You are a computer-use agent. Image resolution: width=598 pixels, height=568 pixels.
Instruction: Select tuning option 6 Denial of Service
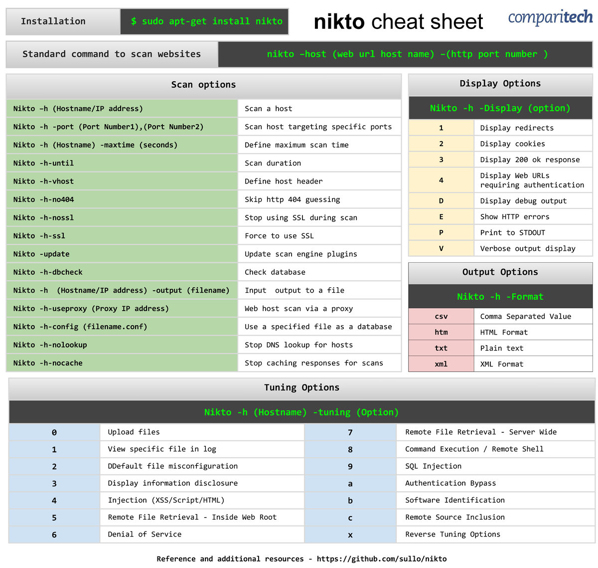tap(53, 534)
